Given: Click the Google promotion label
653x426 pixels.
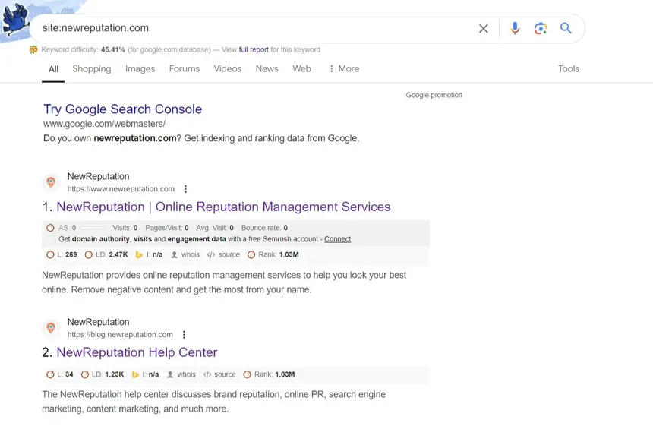Looking at the screenshot, I should coord(434,95).
